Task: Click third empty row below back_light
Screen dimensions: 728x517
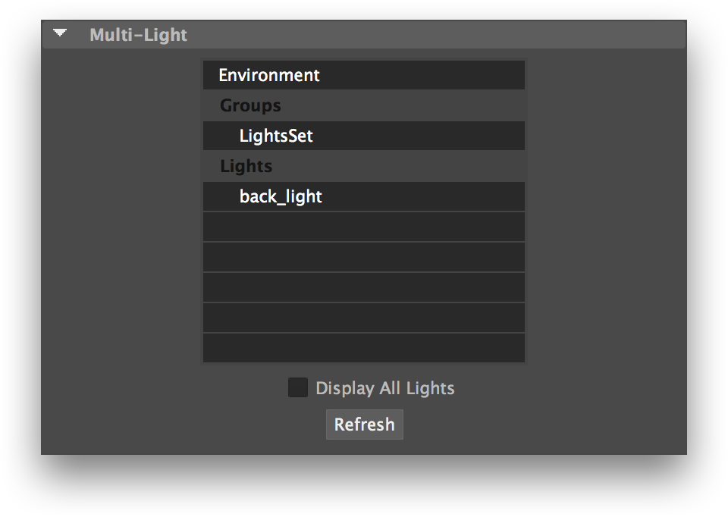Action: click(364, 287)
